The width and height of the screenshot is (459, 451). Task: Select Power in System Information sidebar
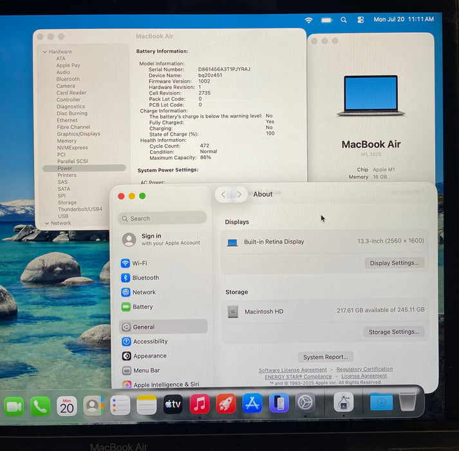pos(84,168)
